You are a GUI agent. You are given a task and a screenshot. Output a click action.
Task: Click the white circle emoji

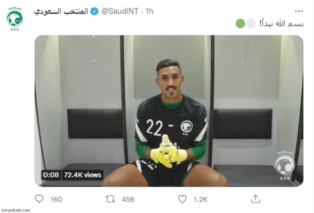coord(251,23)
